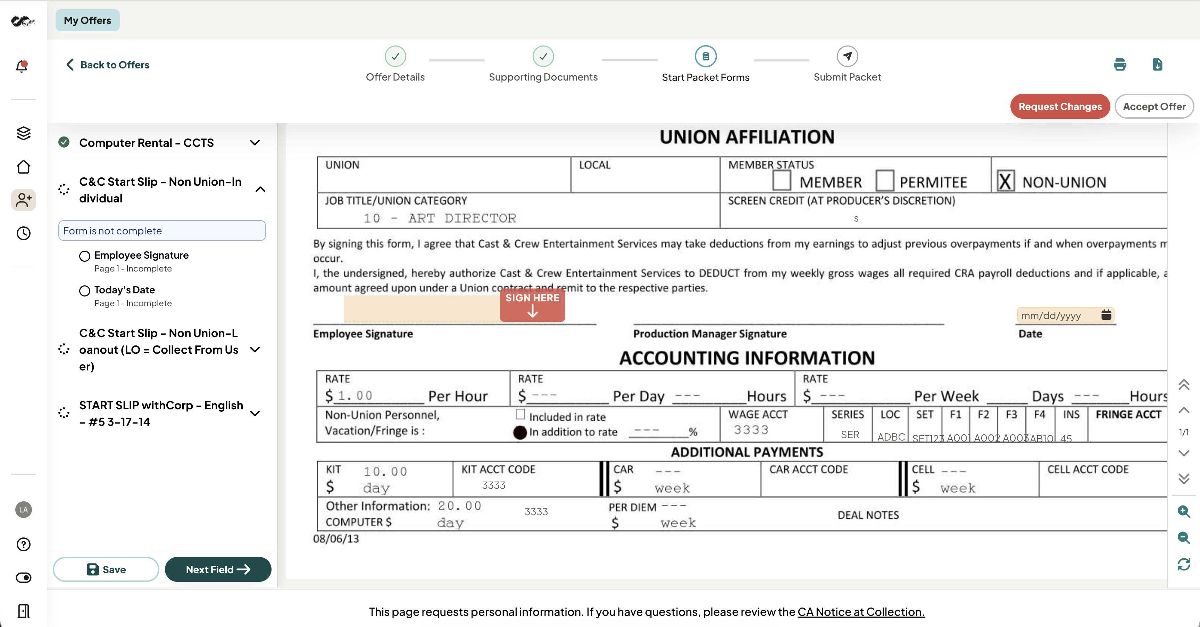
Task: Select the In addition to rate radio
Action: [519, 432]
